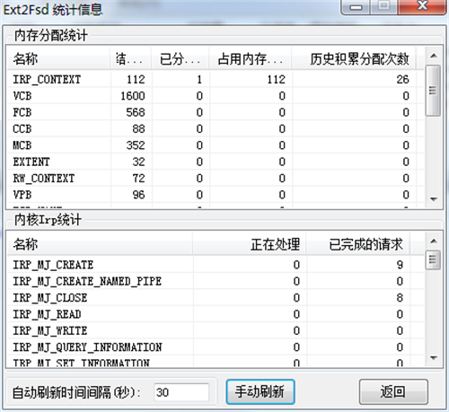449x412 pixels.
Task: Maximize the Ext2Fsd statistics window
Action: tap(384, 6)
